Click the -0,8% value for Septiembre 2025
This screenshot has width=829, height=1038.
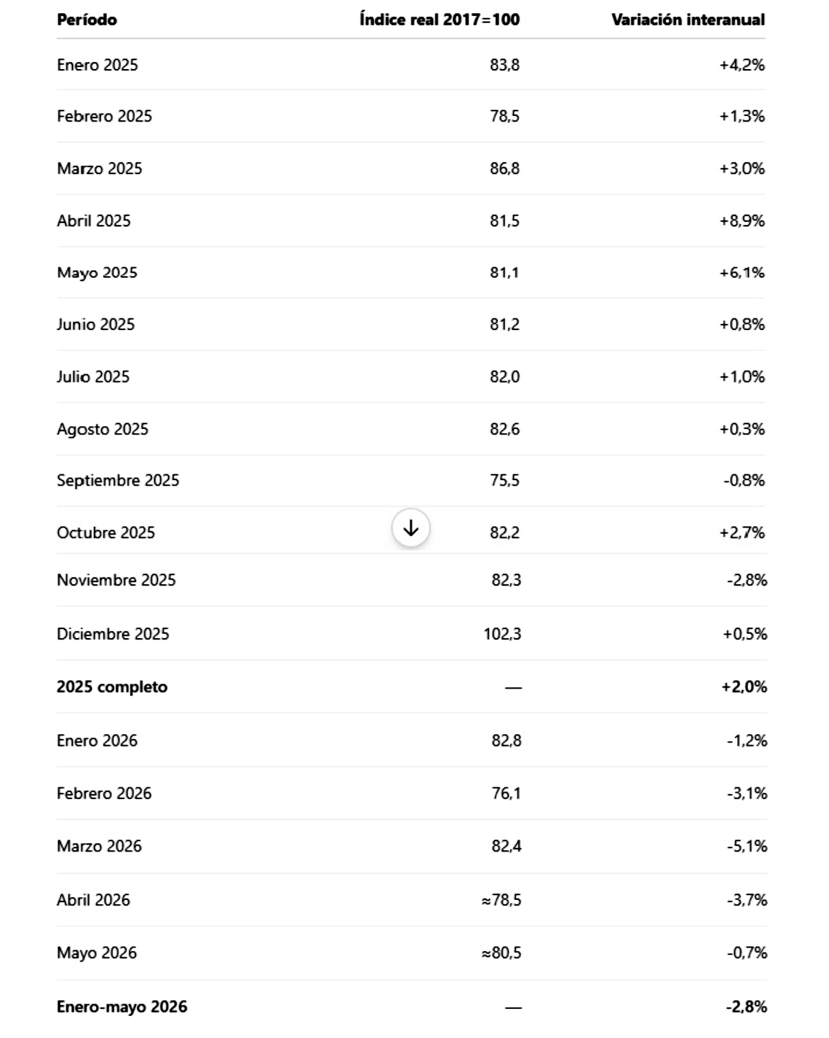(x=744, y=481)
